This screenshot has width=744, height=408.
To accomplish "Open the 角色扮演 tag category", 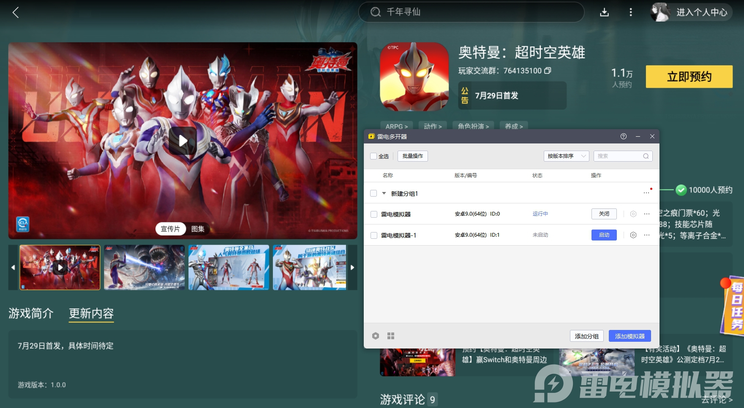I will point(474,126).
